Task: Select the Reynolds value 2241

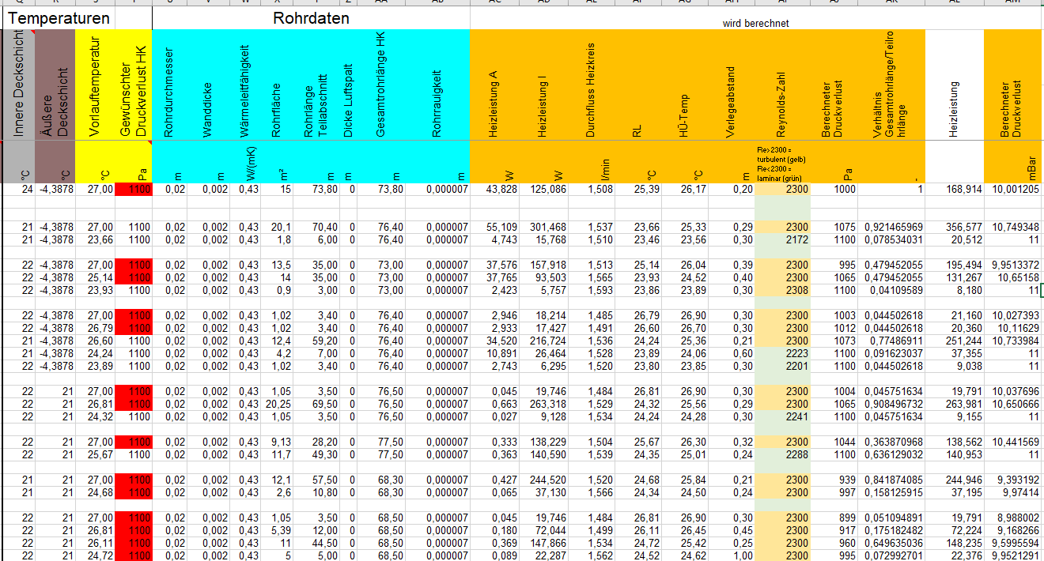Action: point(782,416)
